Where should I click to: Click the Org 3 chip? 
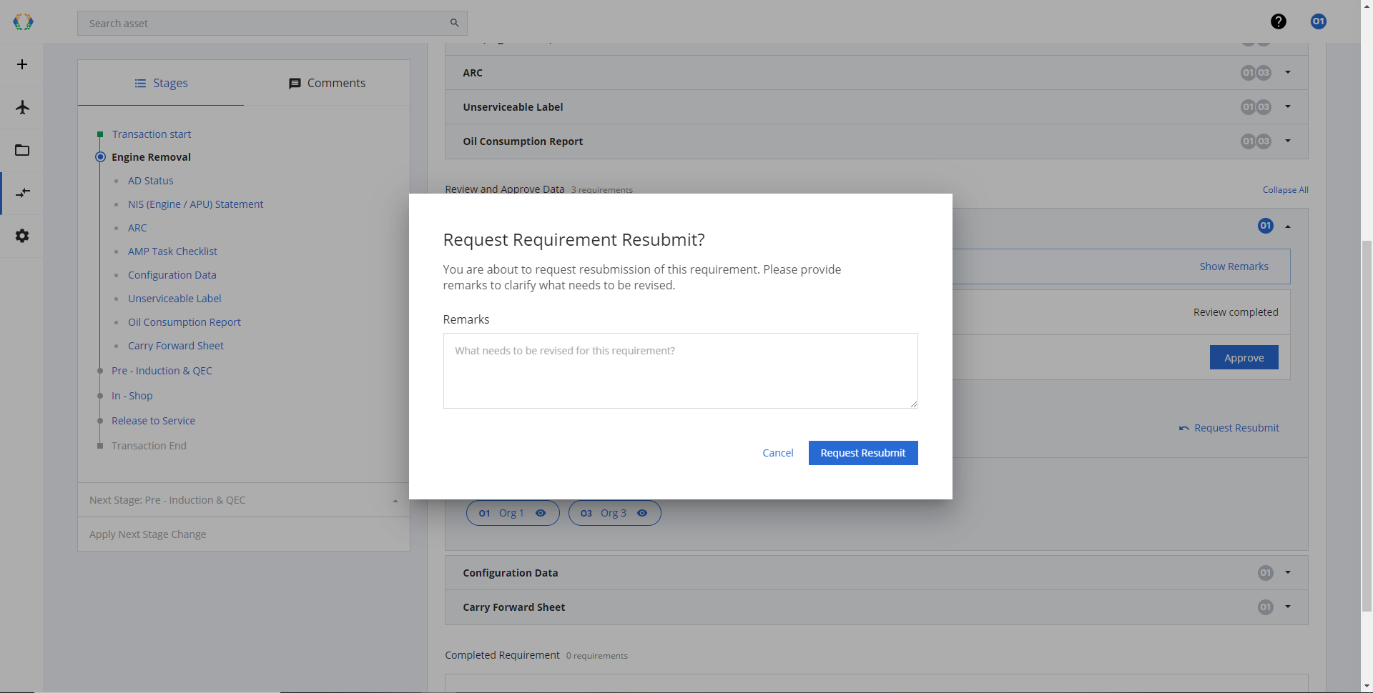[x=614, y=513]
